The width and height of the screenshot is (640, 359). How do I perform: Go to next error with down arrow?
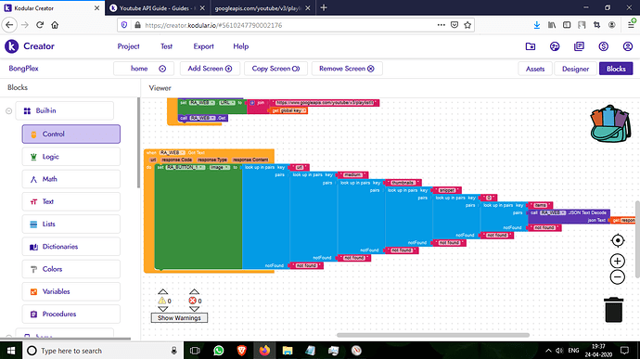pyautogui.click(x=194, y=309)
